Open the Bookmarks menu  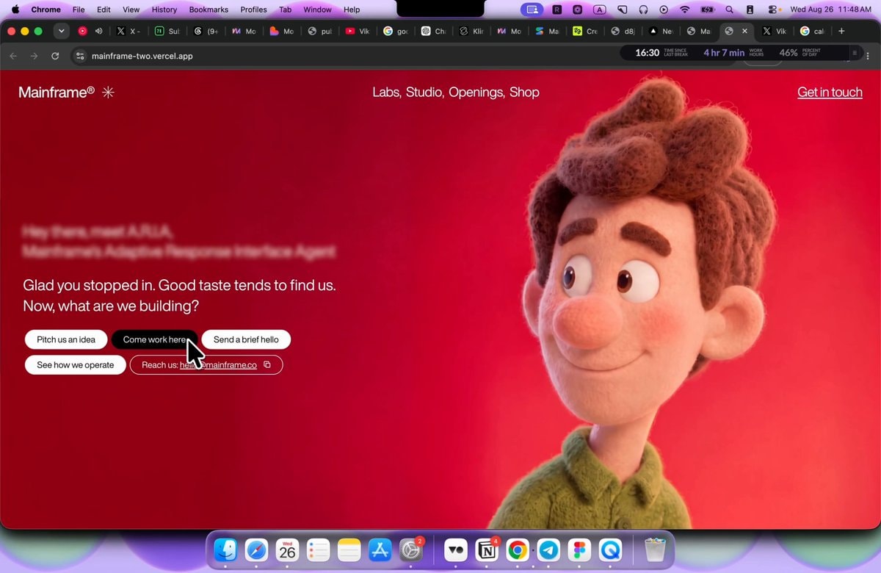(x=209, y=10)
